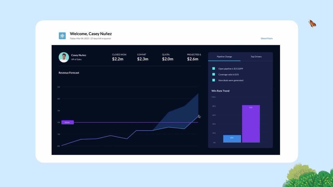333x187 pixels.
Task: Click the Revenue Forecast heading
Action: (69, 73)
